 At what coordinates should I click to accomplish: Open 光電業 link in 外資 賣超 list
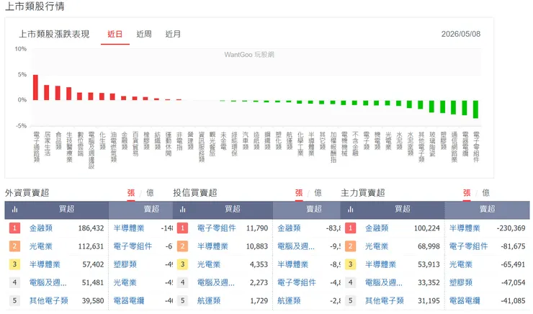click(x=125, y=282)
